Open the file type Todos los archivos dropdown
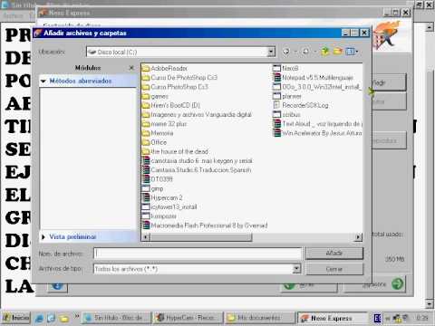This screenshot has width=435, height=326. [297, 269]
